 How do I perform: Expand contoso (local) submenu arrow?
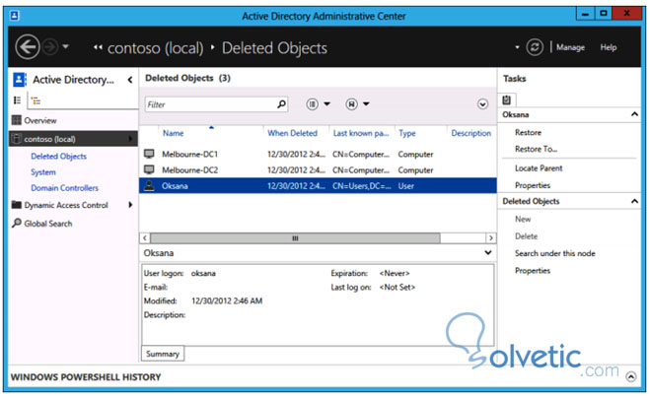click(x=131, y=139)
